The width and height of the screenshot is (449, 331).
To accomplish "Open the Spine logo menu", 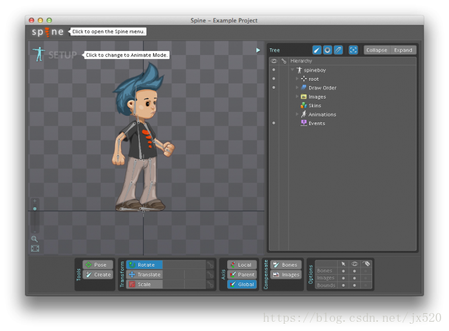I will tap(48, 32).
